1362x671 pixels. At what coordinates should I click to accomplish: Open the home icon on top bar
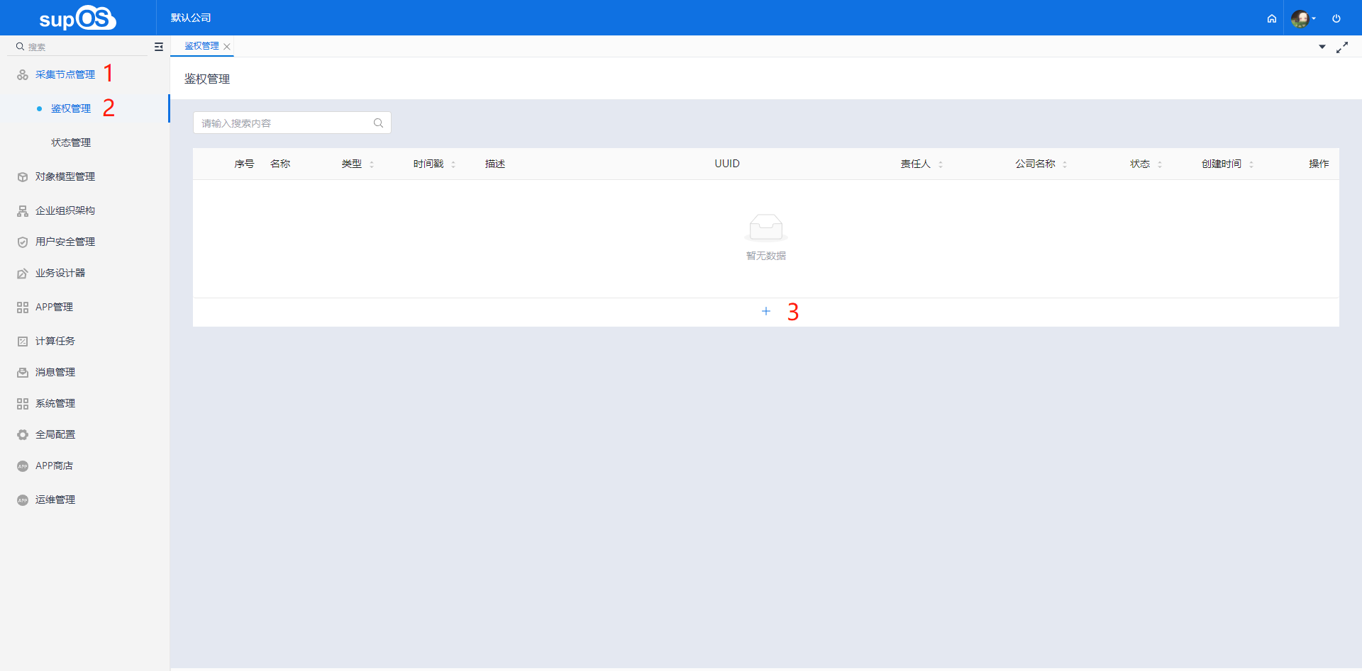coord(1272,18)
